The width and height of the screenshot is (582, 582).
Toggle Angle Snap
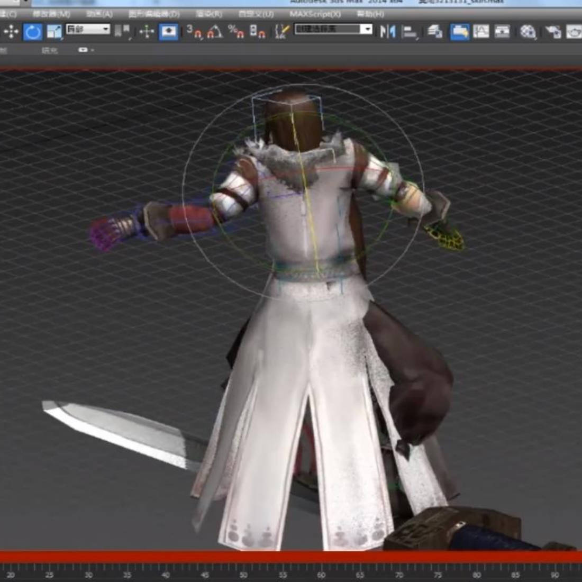coord(214,32)
